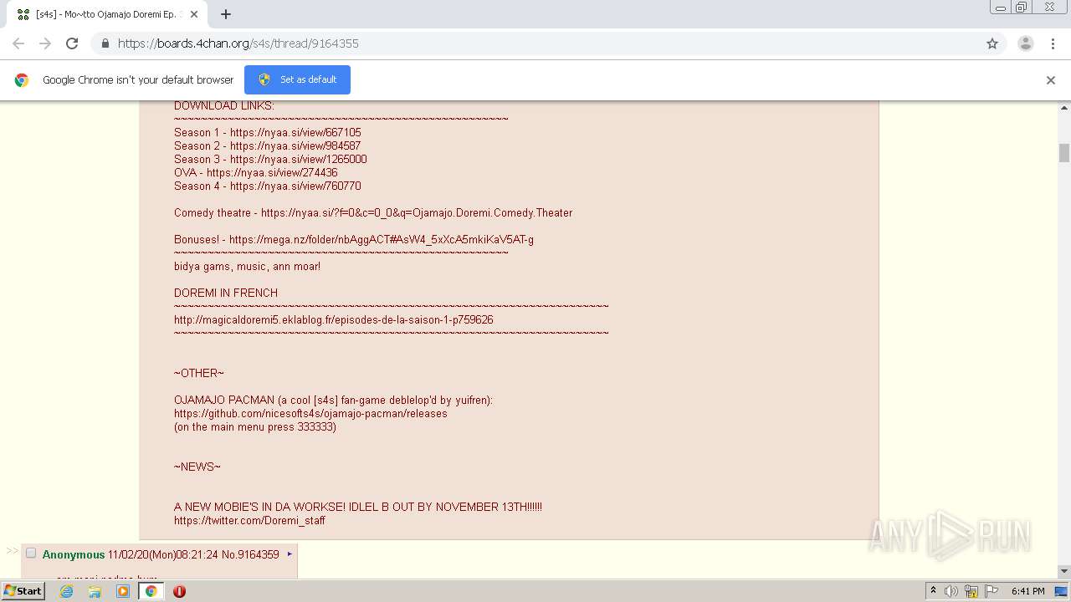The height and width of the screenshot is (602, 1071).
Task: Open the Comedy theatre nyaa search link
Action: (417, 212)
